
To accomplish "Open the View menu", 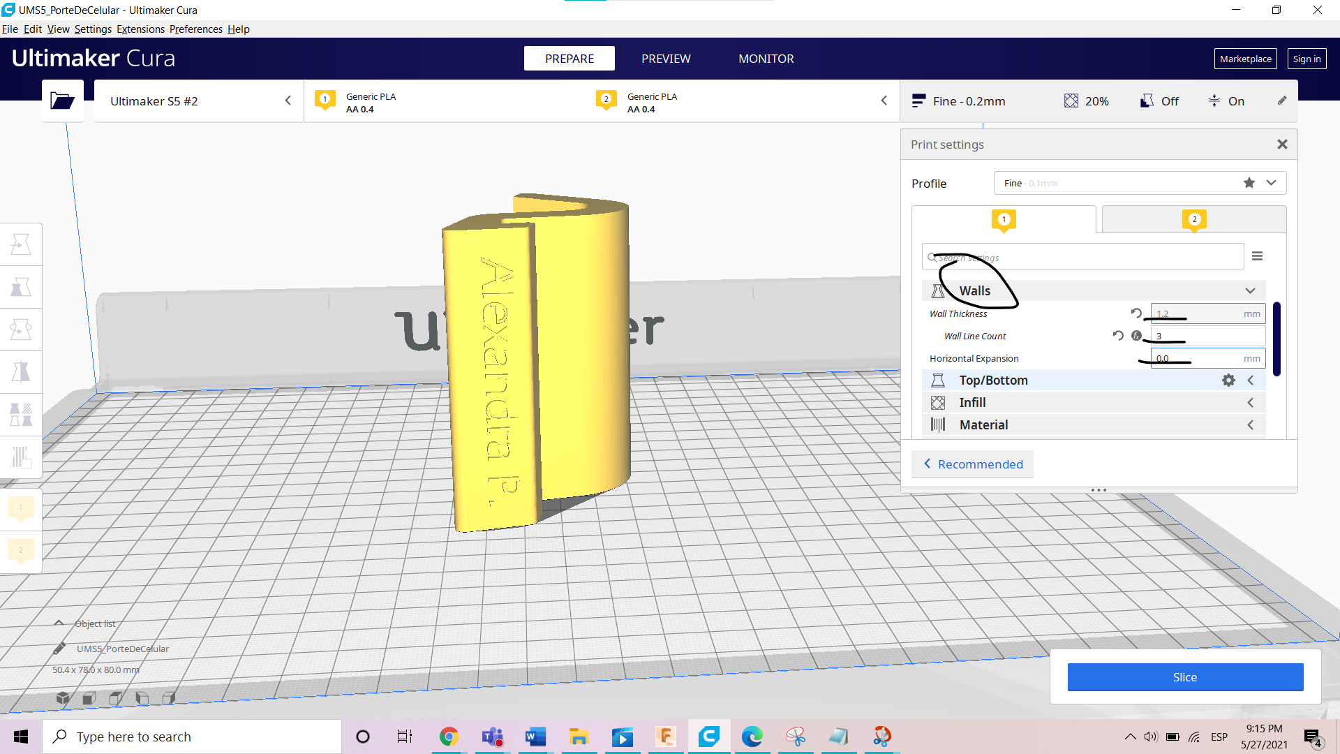I will click(x=58, y=29).
